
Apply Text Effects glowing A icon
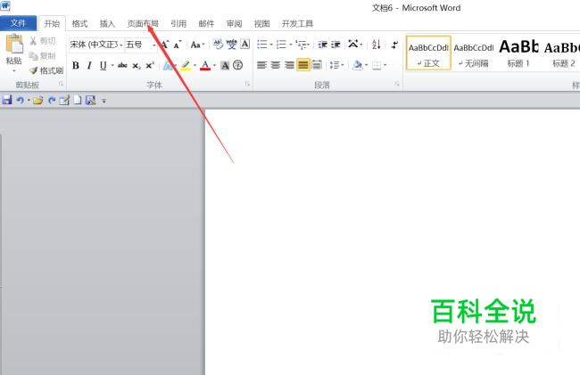click(x=168, y=66)
